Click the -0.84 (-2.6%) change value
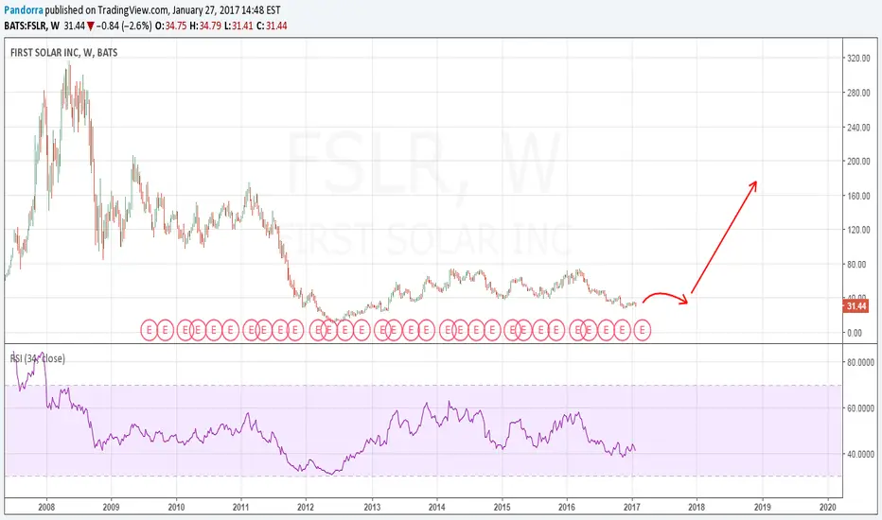 coord(124,26)
